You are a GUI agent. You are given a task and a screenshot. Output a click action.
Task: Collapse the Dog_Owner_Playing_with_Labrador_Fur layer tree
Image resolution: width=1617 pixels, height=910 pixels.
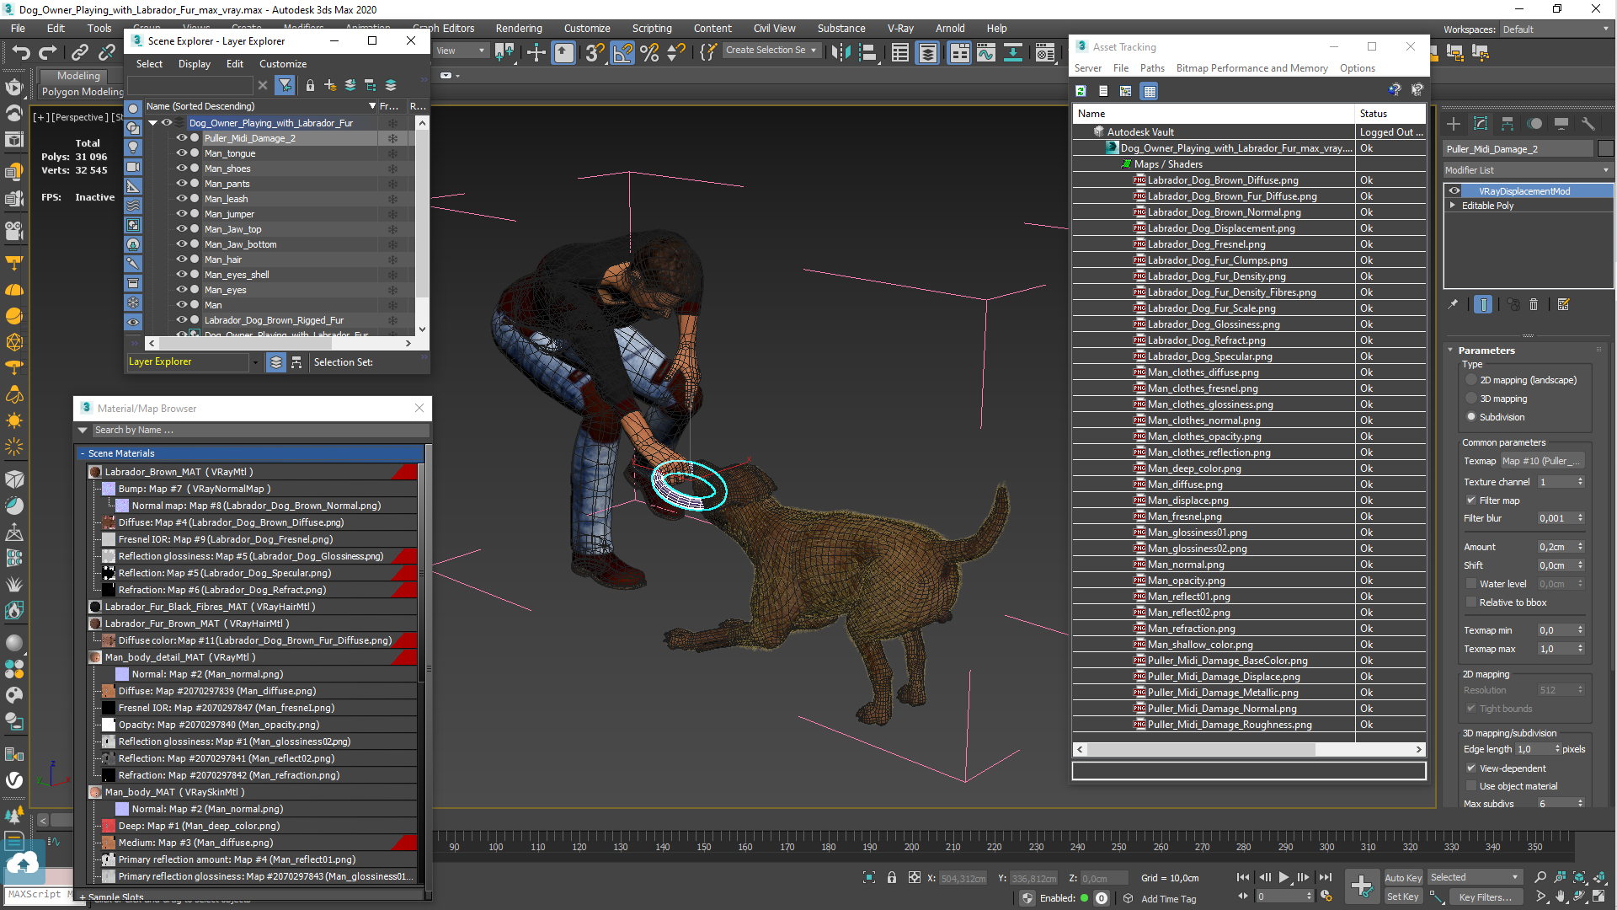153,123
